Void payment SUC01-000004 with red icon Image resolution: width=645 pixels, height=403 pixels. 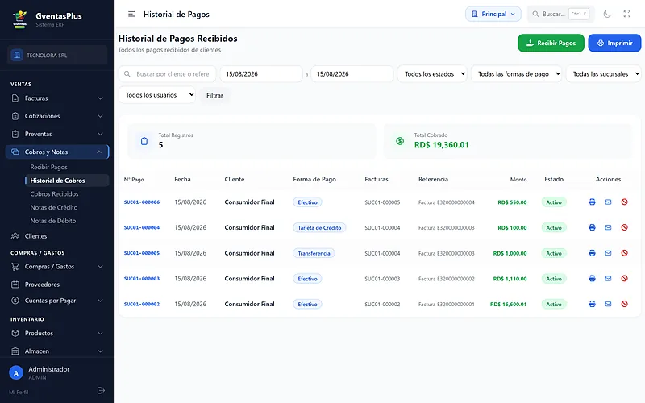[x=624, y=227]
